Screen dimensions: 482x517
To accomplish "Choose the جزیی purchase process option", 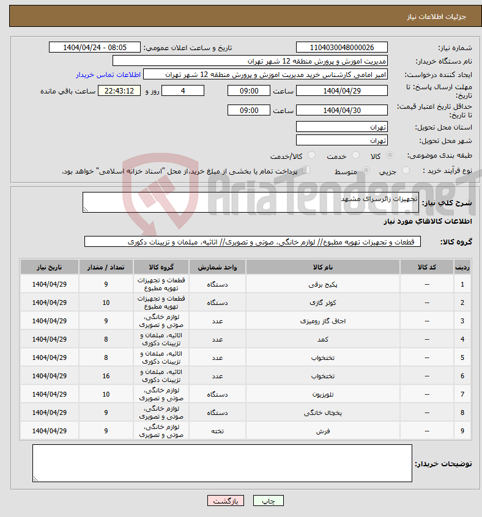I will click(406, 170).
